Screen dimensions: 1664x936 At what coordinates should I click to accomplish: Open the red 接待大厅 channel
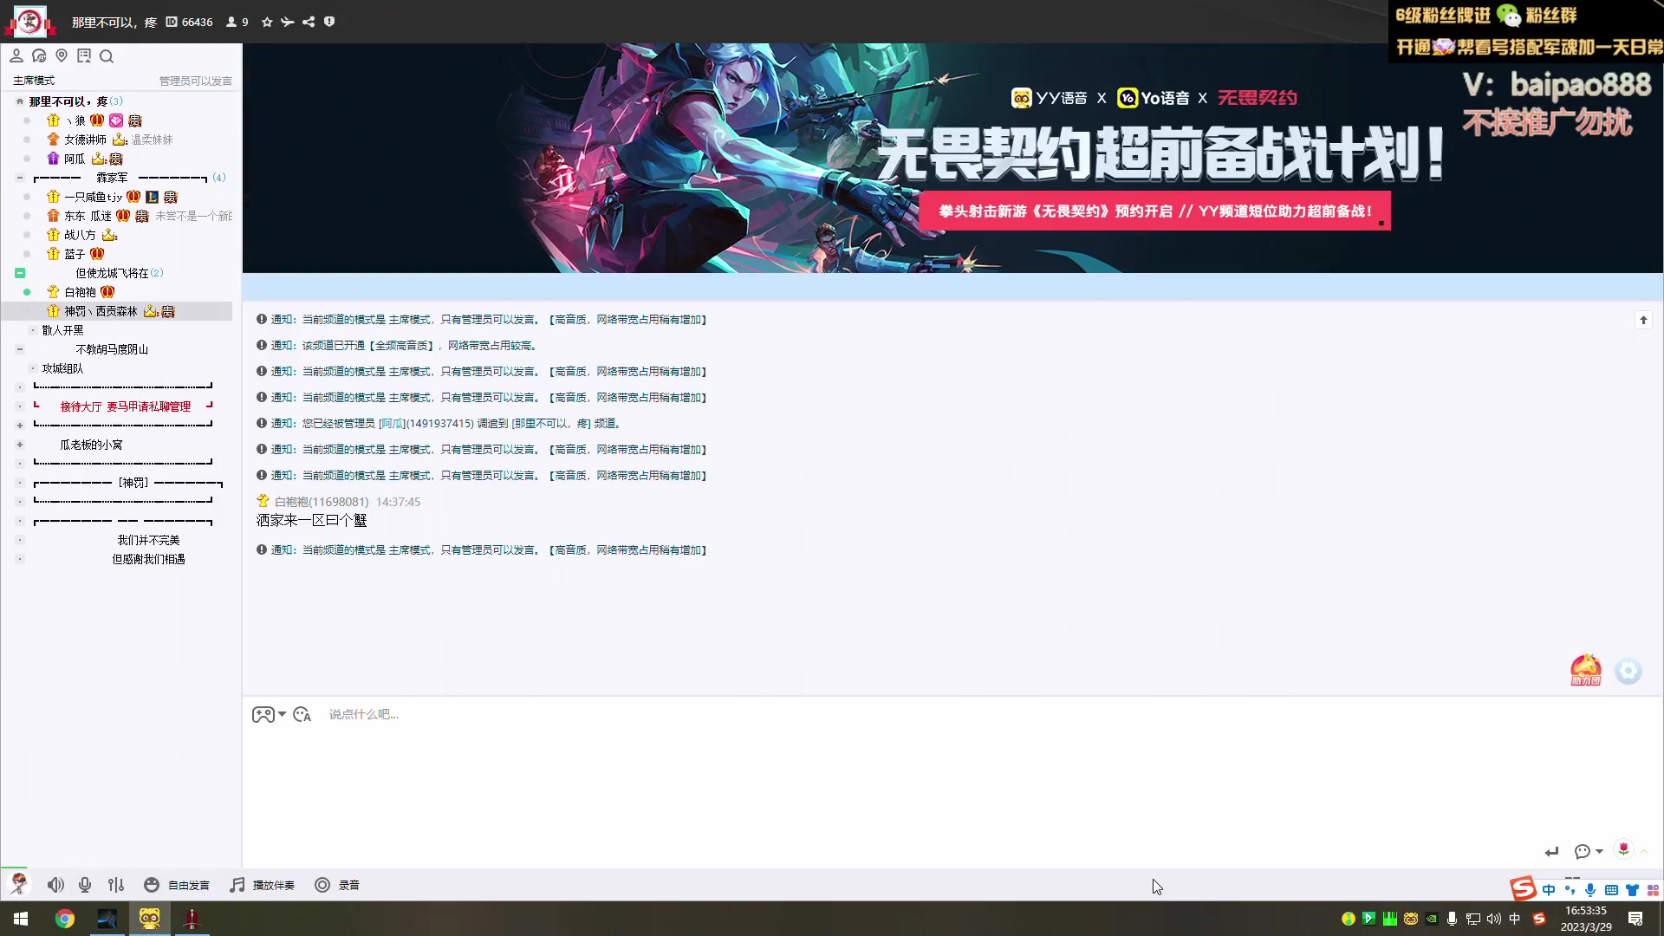tap(125, 406)
